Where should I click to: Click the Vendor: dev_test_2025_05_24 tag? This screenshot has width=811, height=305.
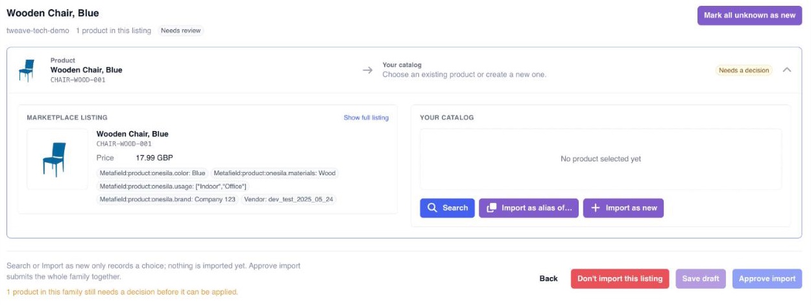click(289, 199)
